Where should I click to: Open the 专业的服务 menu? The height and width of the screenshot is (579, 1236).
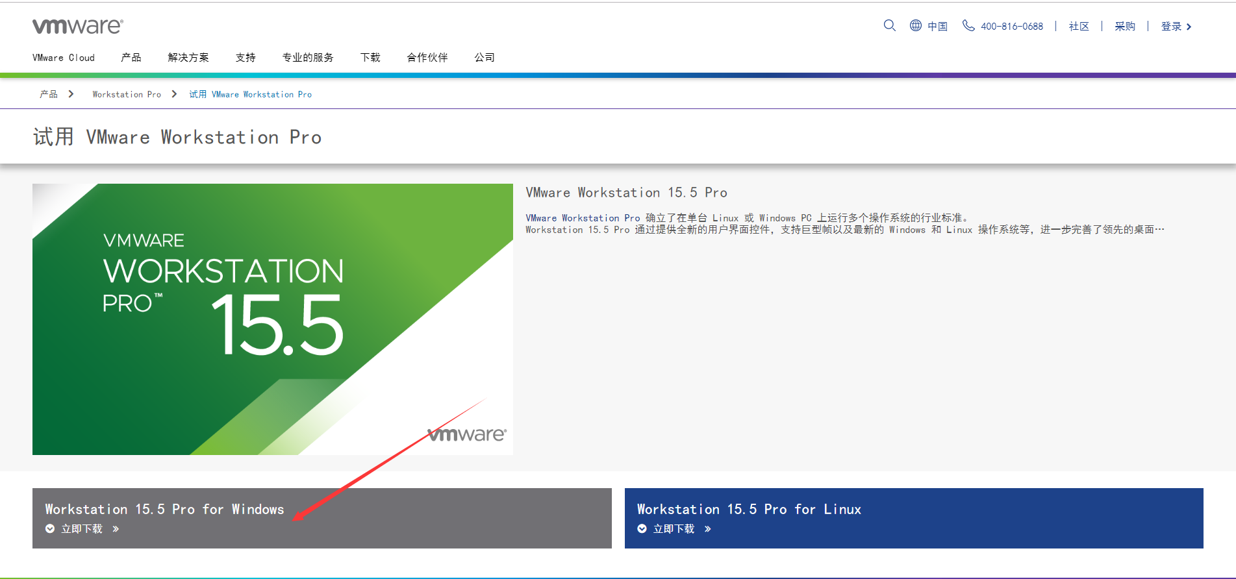pyautogui.click(x=308, y=58)
